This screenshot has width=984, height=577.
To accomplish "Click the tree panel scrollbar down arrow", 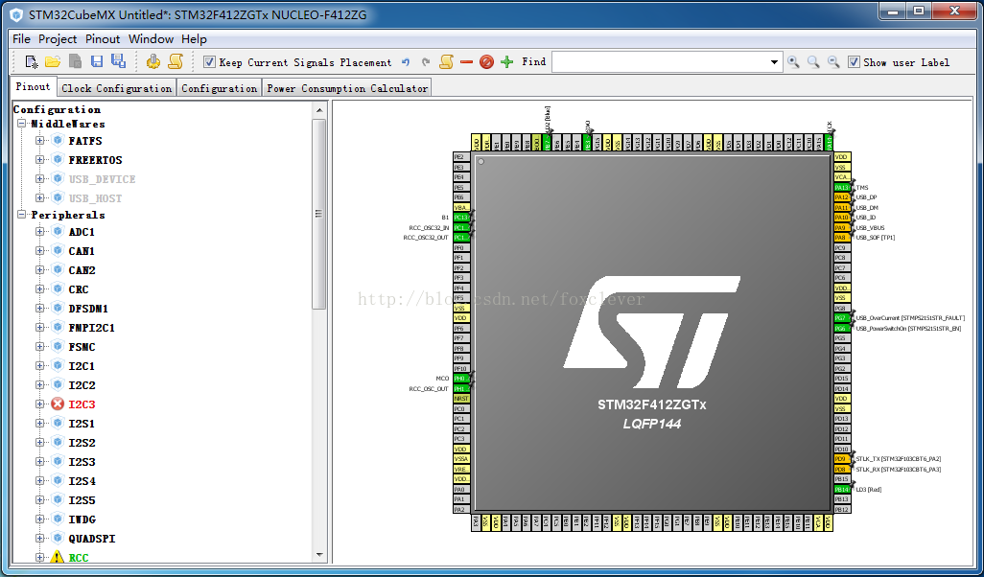I will (319, 554).
